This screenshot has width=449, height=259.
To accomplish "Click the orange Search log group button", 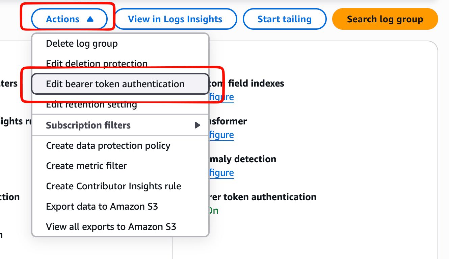I will pos(385,19).
